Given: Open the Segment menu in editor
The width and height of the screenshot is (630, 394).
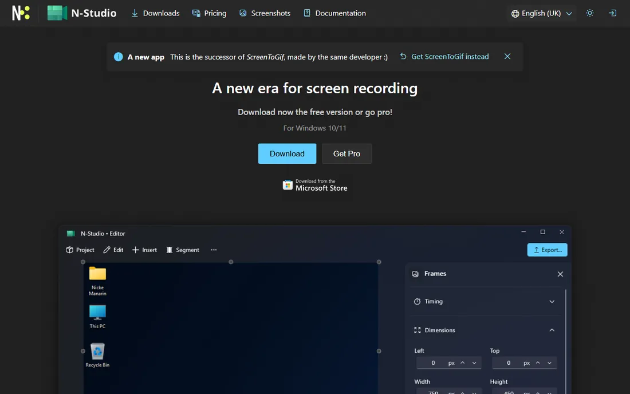Looking at the screenshot, I should 183,250.
